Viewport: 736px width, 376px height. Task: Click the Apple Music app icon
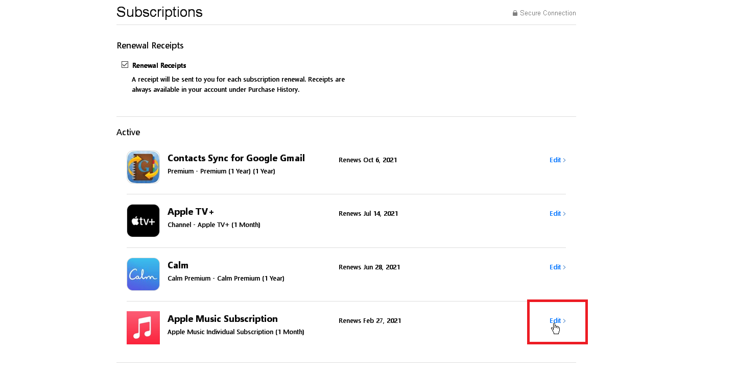pyautogui.click(x=143, y=328)
